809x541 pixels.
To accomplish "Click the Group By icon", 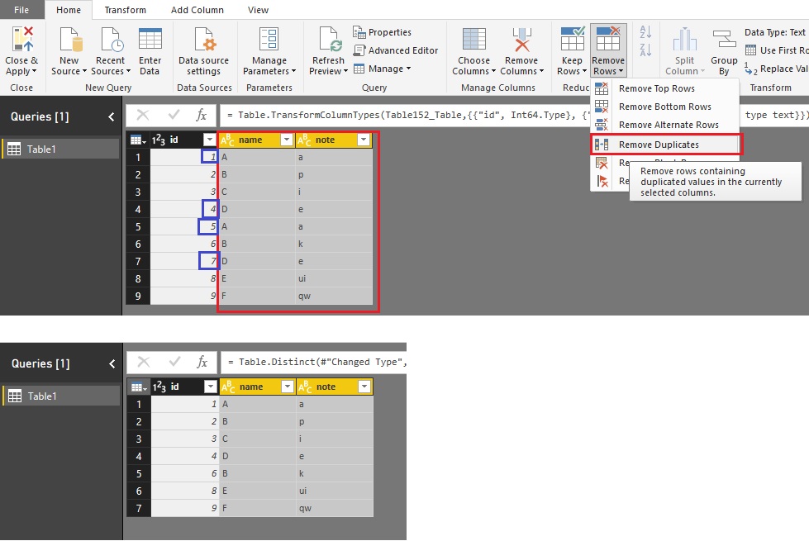I will coord(724,40).
